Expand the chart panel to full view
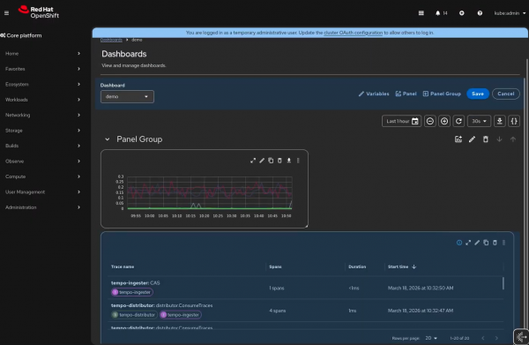Viewport: 529px width, 345px height. (x=253, y=161)
